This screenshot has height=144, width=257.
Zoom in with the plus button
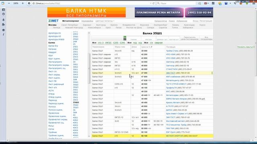22,3
